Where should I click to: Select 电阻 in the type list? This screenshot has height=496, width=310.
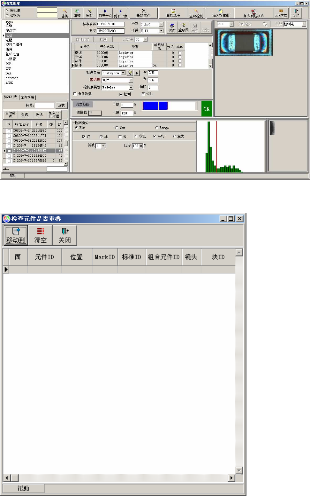click(x=9, y=40)
